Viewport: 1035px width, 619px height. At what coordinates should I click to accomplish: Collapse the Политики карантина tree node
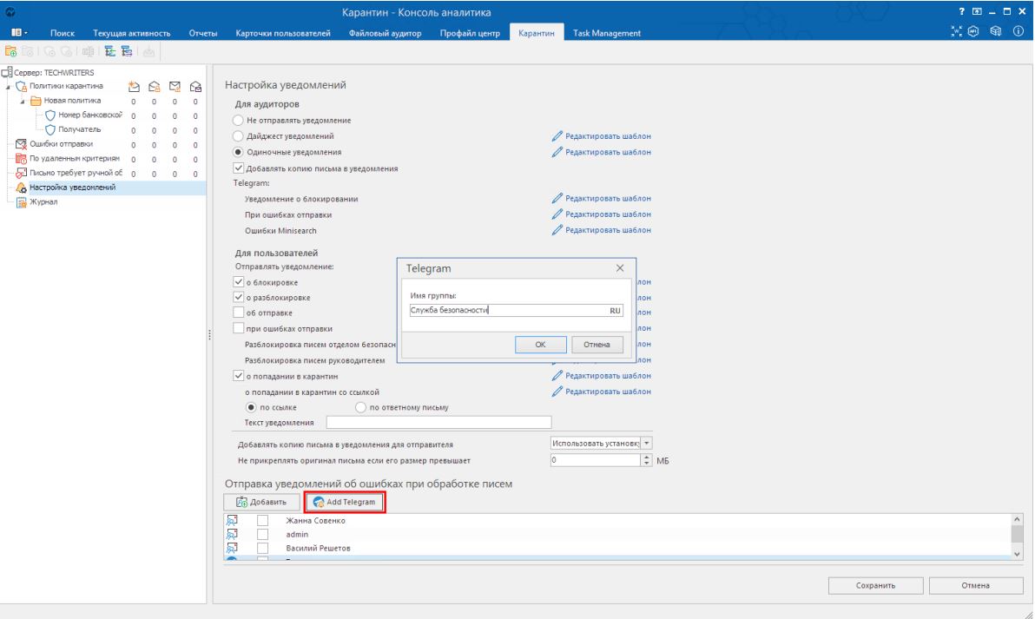click(9, 84)
